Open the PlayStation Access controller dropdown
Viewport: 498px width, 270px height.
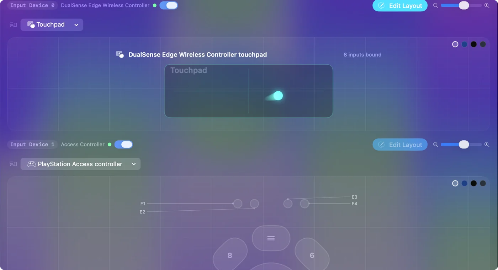(x=80, y=164)
